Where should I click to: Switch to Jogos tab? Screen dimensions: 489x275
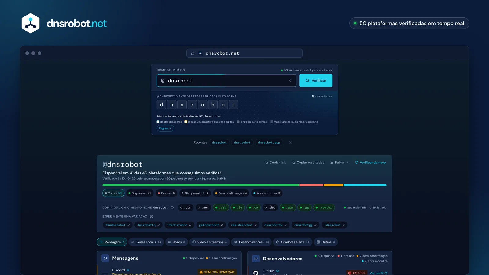tap(177, 242)
